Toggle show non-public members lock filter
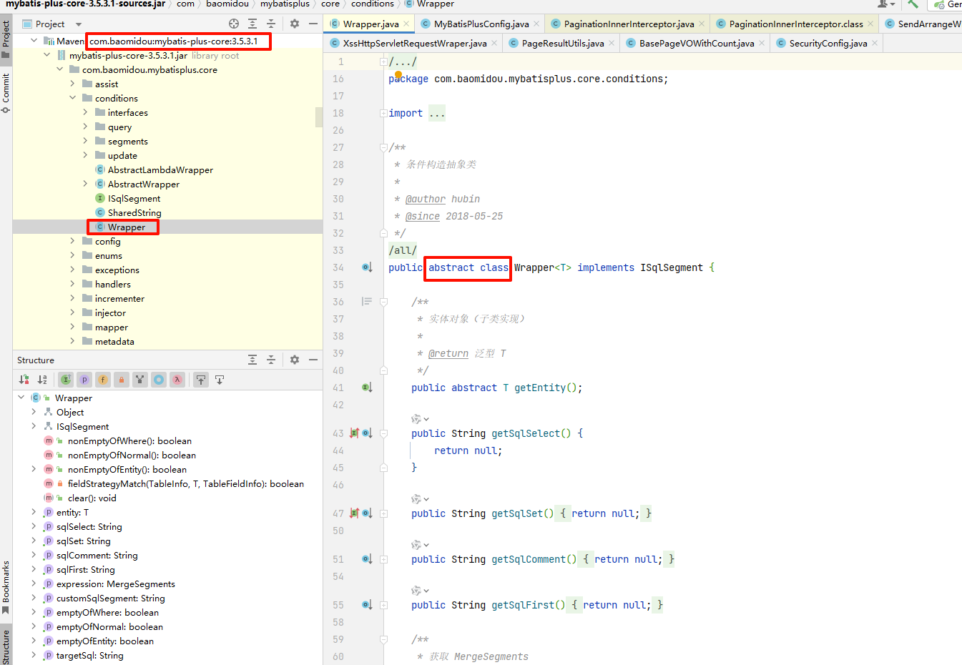962x665 pixels. coord(122,380)
